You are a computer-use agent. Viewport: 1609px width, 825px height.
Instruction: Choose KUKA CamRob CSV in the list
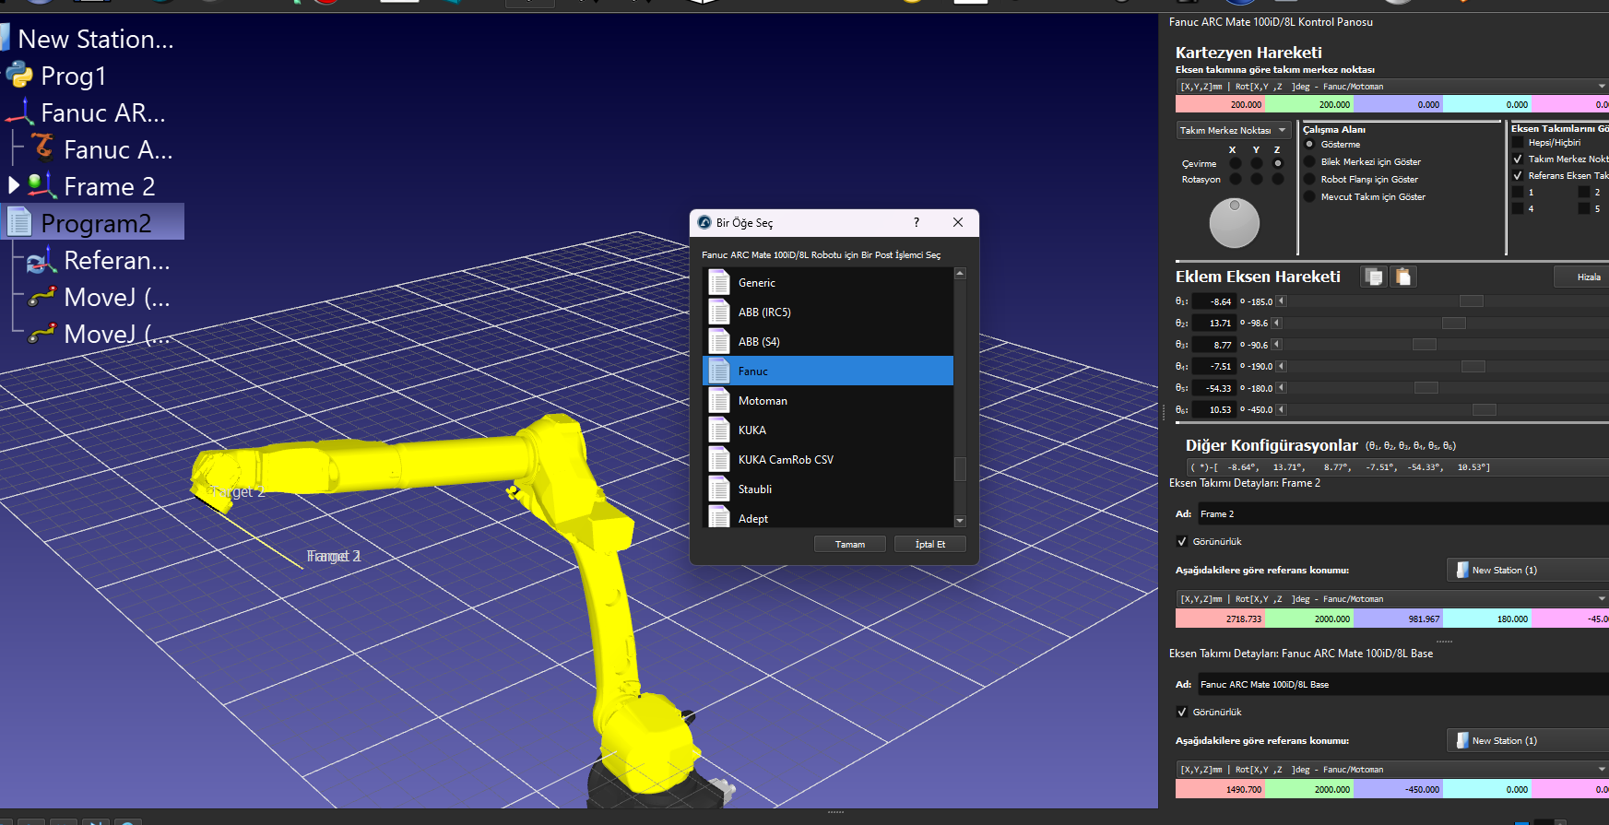coord(786,460)
